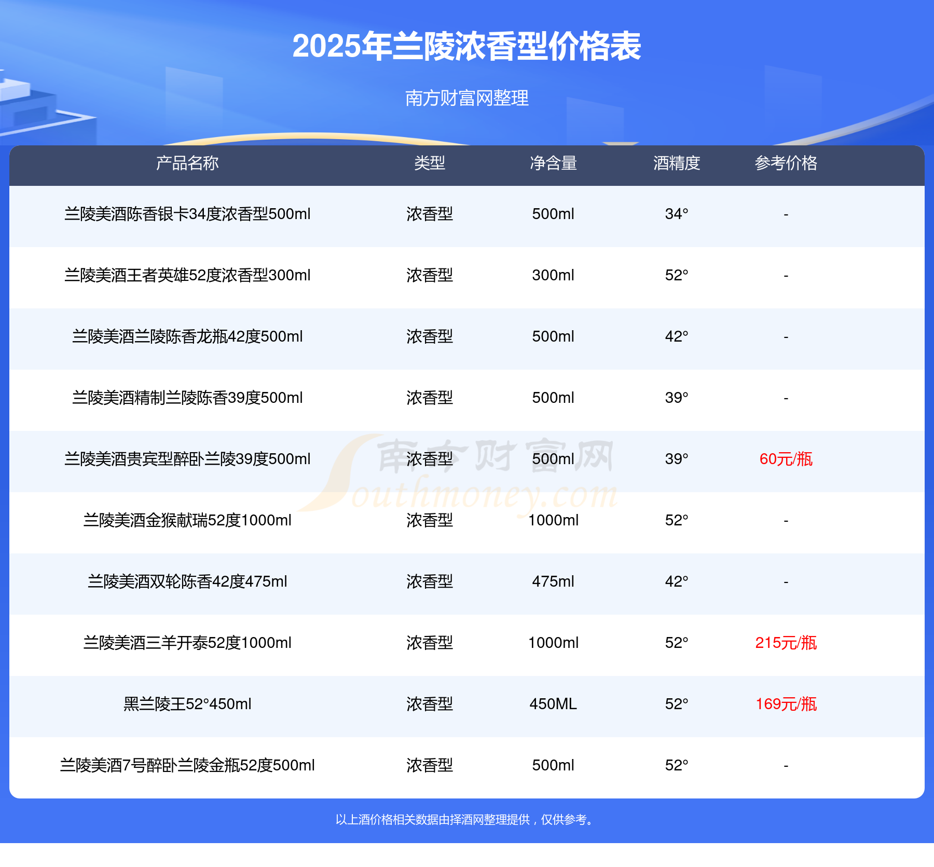Viewport: 934px width, 867px height.
Task: Select 黑兰陵王52°450ml product name
Action: coord(187,704)
